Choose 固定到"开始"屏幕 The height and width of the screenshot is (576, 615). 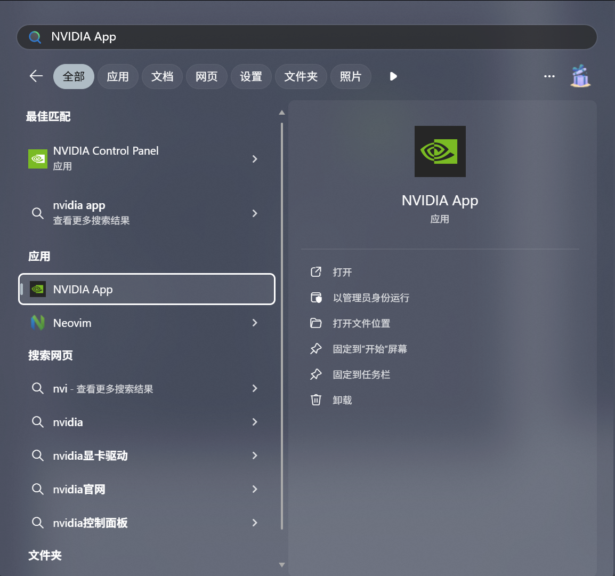(x=370, y=349)
